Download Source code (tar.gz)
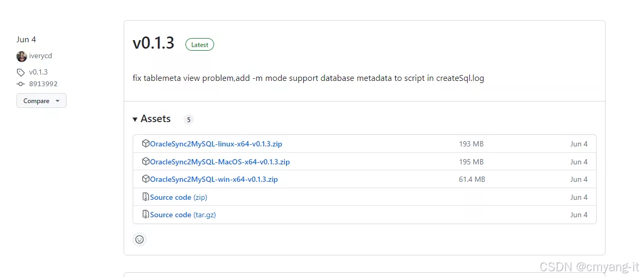Image resolution: width=641 pixels, height=277 pixels. tap(183, 215)
